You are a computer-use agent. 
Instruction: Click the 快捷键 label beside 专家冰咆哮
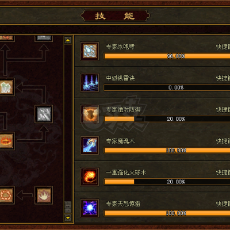[x=223, y=47]
